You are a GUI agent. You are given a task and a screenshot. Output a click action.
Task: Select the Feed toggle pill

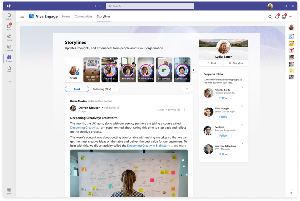pos(77,89)
